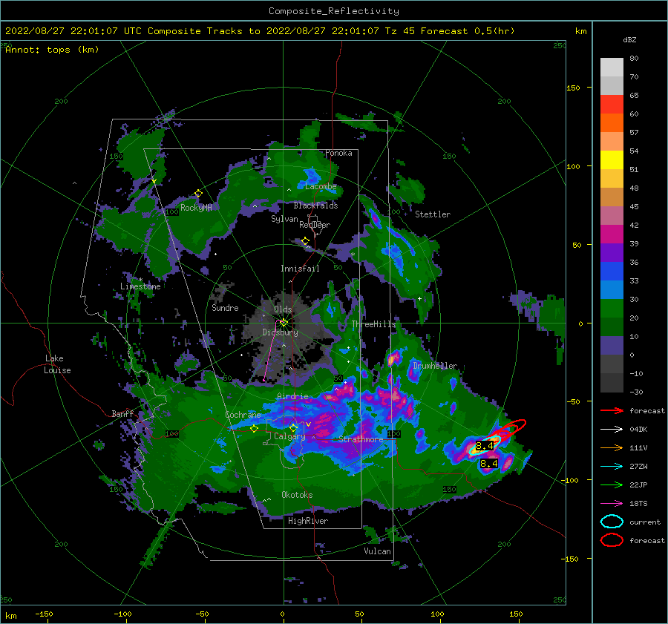Pick the red 65 dBZ swatch
The image size is (668, 624).
coord(612,105)
